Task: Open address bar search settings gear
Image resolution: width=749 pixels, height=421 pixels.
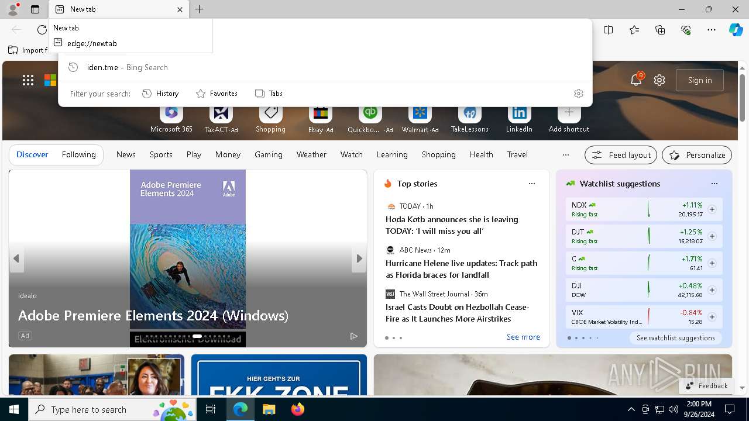Action: pyautogui.click(x=579, y=94)
